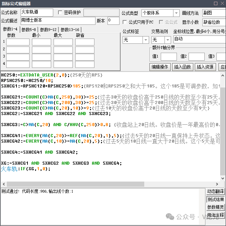Enable the 密码保护 checkbox
The width and height of the screenshot is (226, 226).
60,12
